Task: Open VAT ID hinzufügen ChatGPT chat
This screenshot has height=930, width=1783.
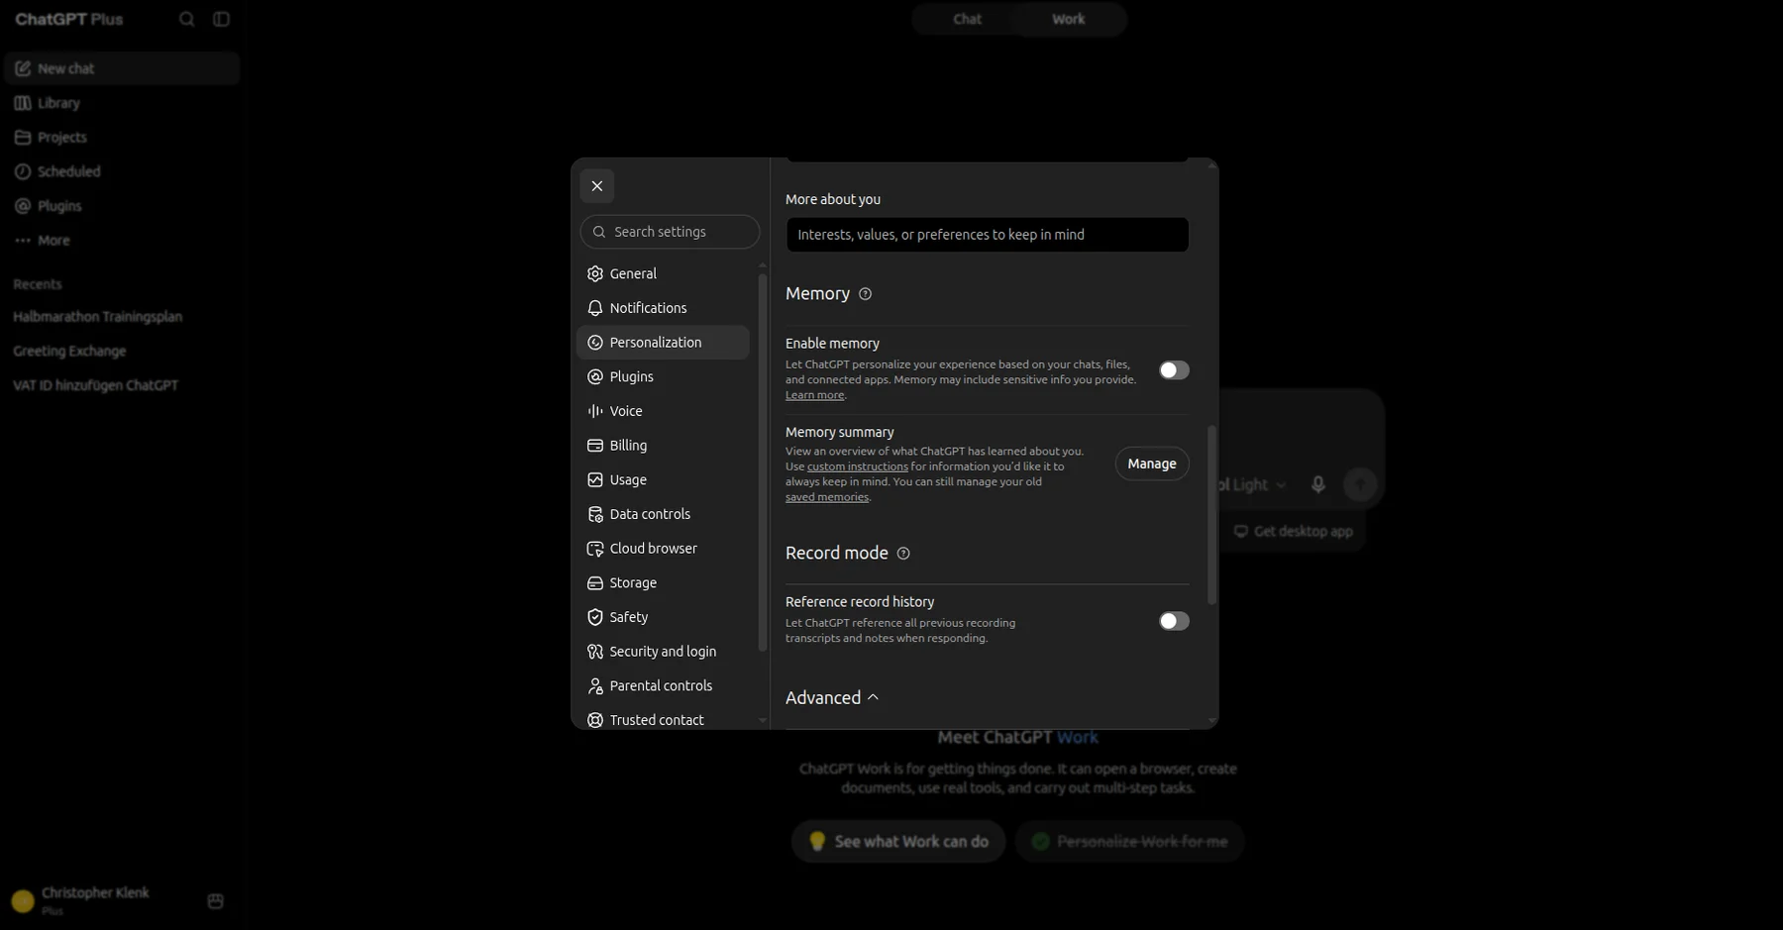Action: [122, 385]
